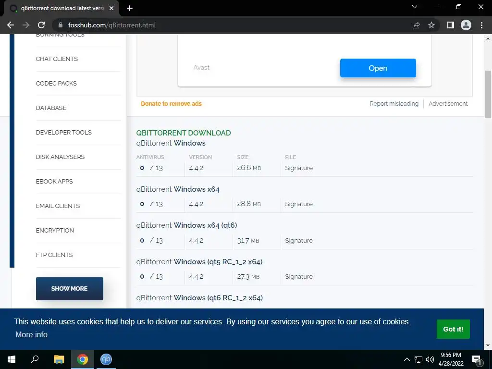
Task: Open EBOOK APPS category
Action: pos(54,181)
